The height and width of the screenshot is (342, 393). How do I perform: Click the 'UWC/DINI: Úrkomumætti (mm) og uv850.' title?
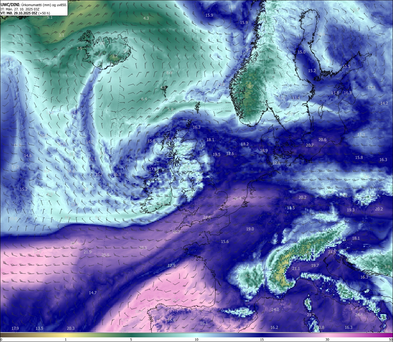pos(33,5)
